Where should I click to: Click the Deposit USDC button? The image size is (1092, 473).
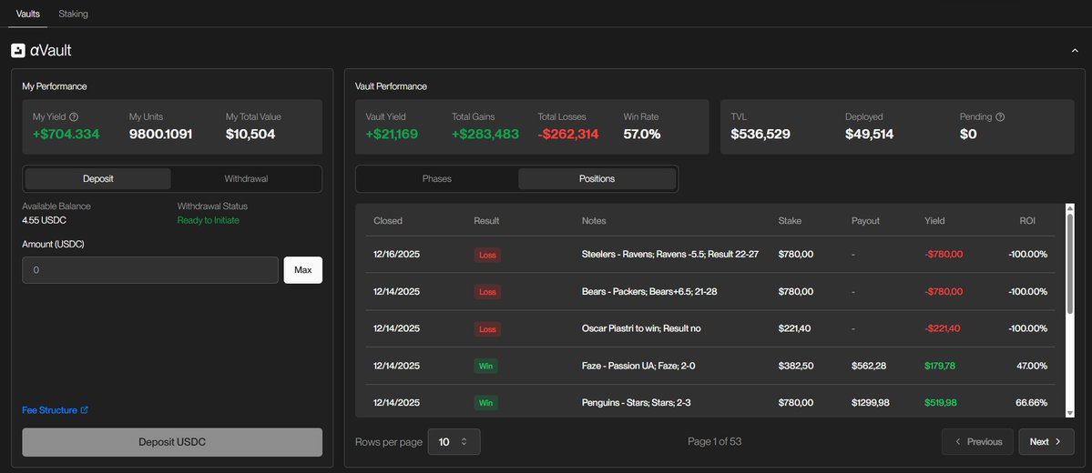pos(172,442)
